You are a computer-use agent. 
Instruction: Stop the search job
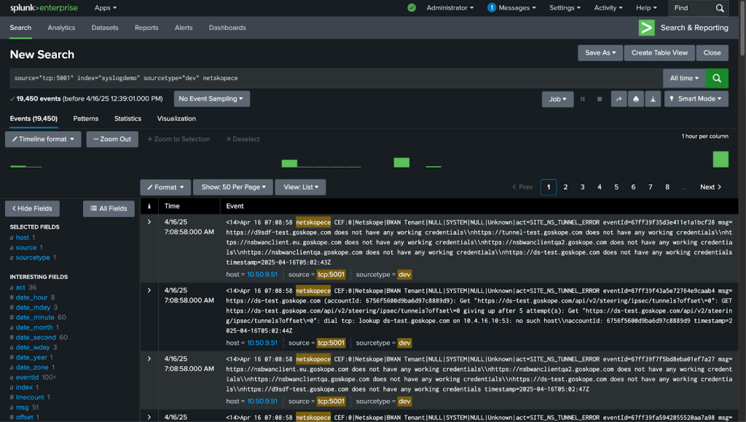[x=600, y=99]
